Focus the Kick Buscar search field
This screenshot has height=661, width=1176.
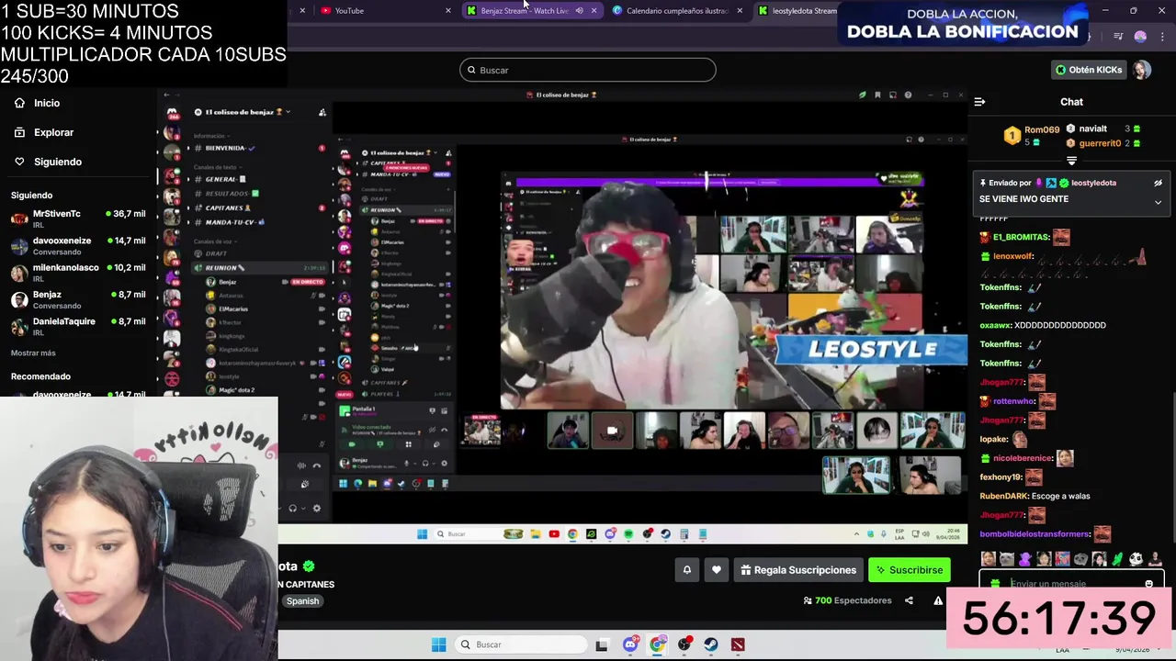tap(588, 70)
